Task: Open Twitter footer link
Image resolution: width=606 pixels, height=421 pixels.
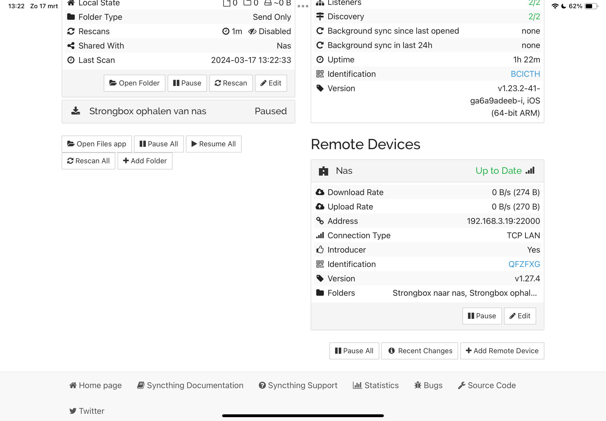Action: (87, 411)
